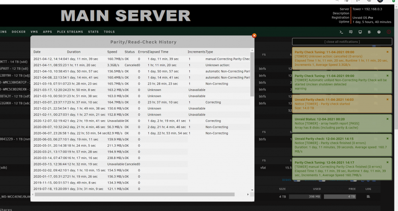Open the DOCKER menu tab
Viewport: 398px width, 211px height.
click(19, 32)
